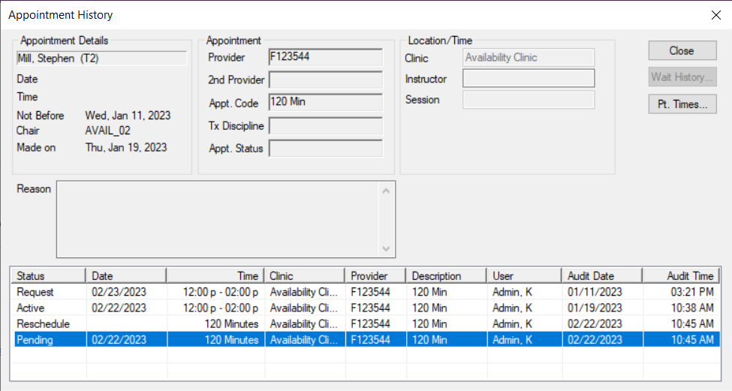732x391 pixels.
Task: Click the Close button
Action: tap(682, 50)
